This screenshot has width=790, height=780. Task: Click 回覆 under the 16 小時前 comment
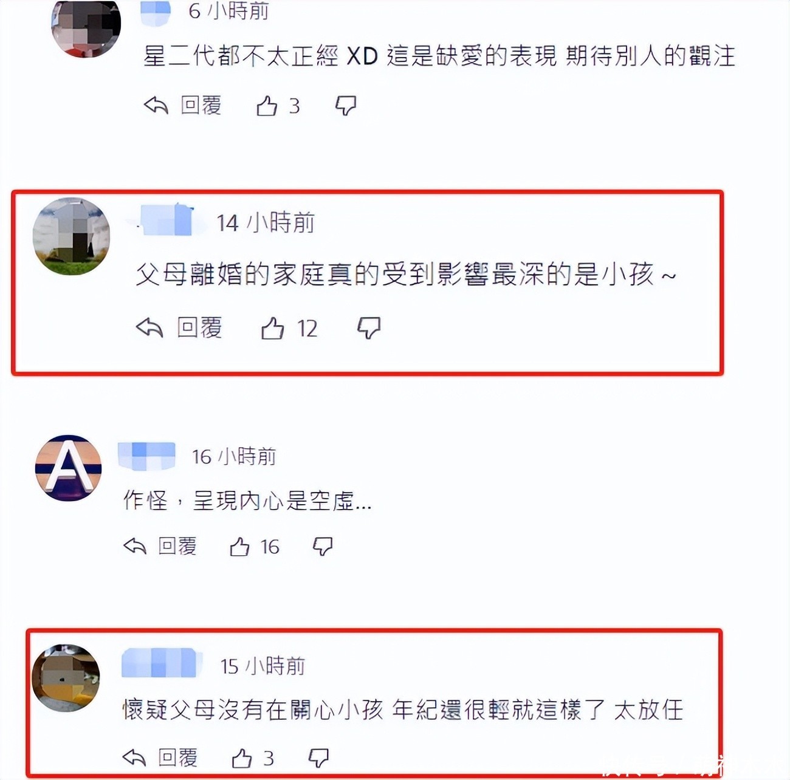[x=177, y=546]
